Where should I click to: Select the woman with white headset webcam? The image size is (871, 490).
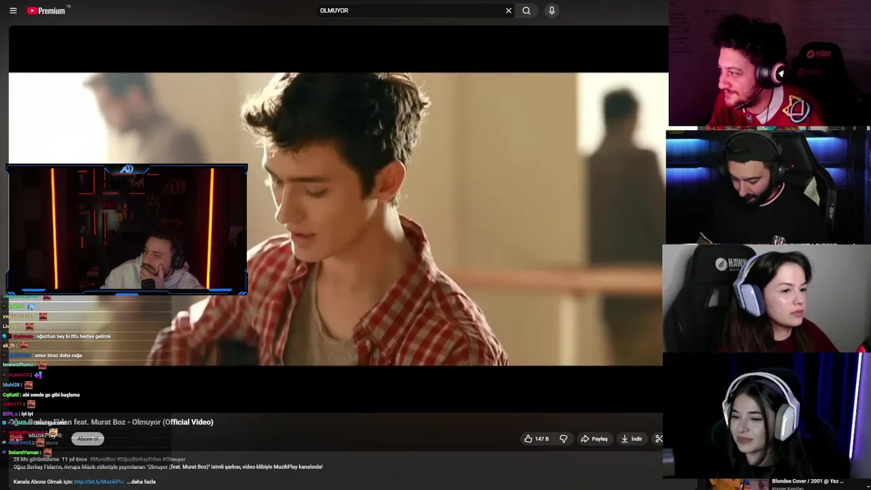(767, 415)
